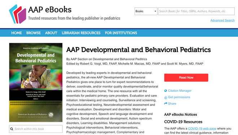238x135 pixels.
Task: Click the book cover thumbnail image
Action: click(36, 82)
